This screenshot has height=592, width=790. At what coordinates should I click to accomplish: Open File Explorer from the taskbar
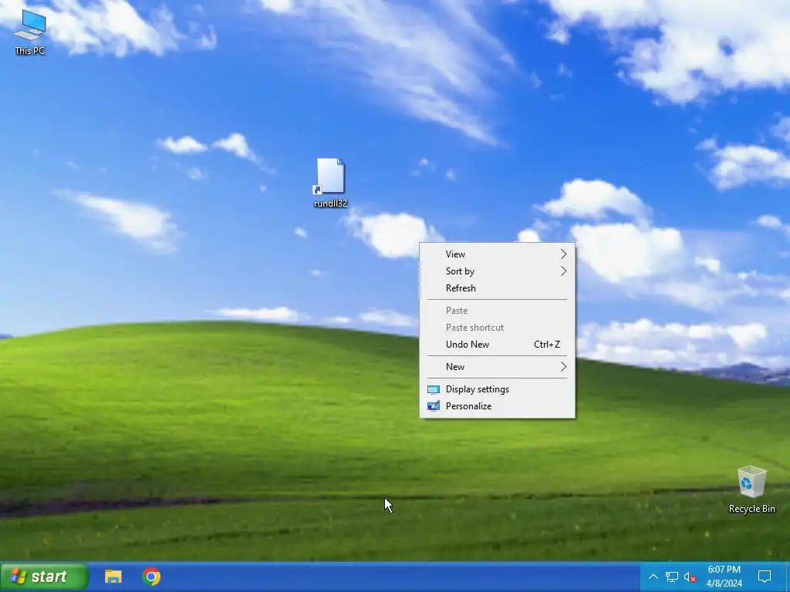coord(113,577)
